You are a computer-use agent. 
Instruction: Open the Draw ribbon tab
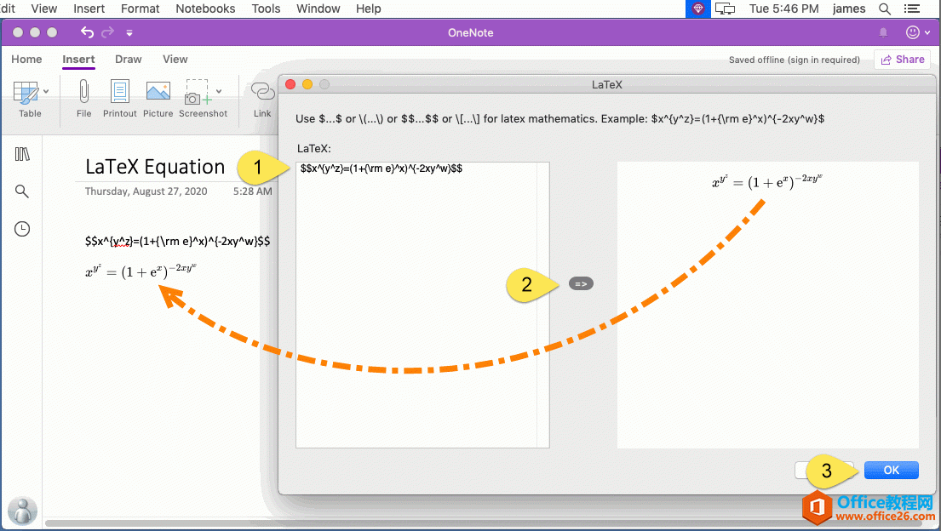(x=129, y=59)
